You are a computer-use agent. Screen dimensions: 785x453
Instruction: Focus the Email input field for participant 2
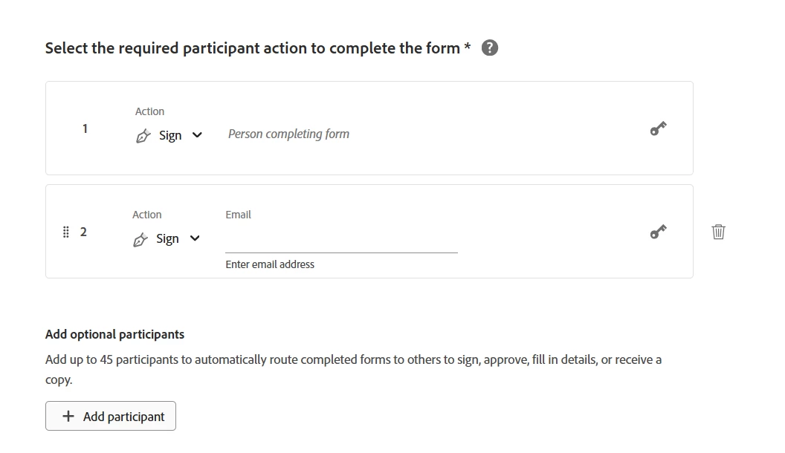[x=341, y=240]
